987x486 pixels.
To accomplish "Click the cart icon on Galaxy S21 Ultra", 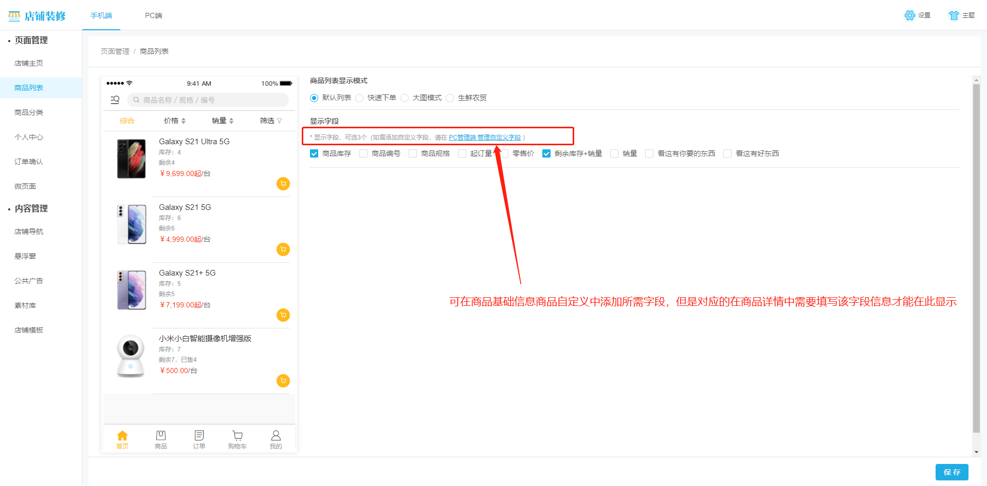I will click(283, 183).
